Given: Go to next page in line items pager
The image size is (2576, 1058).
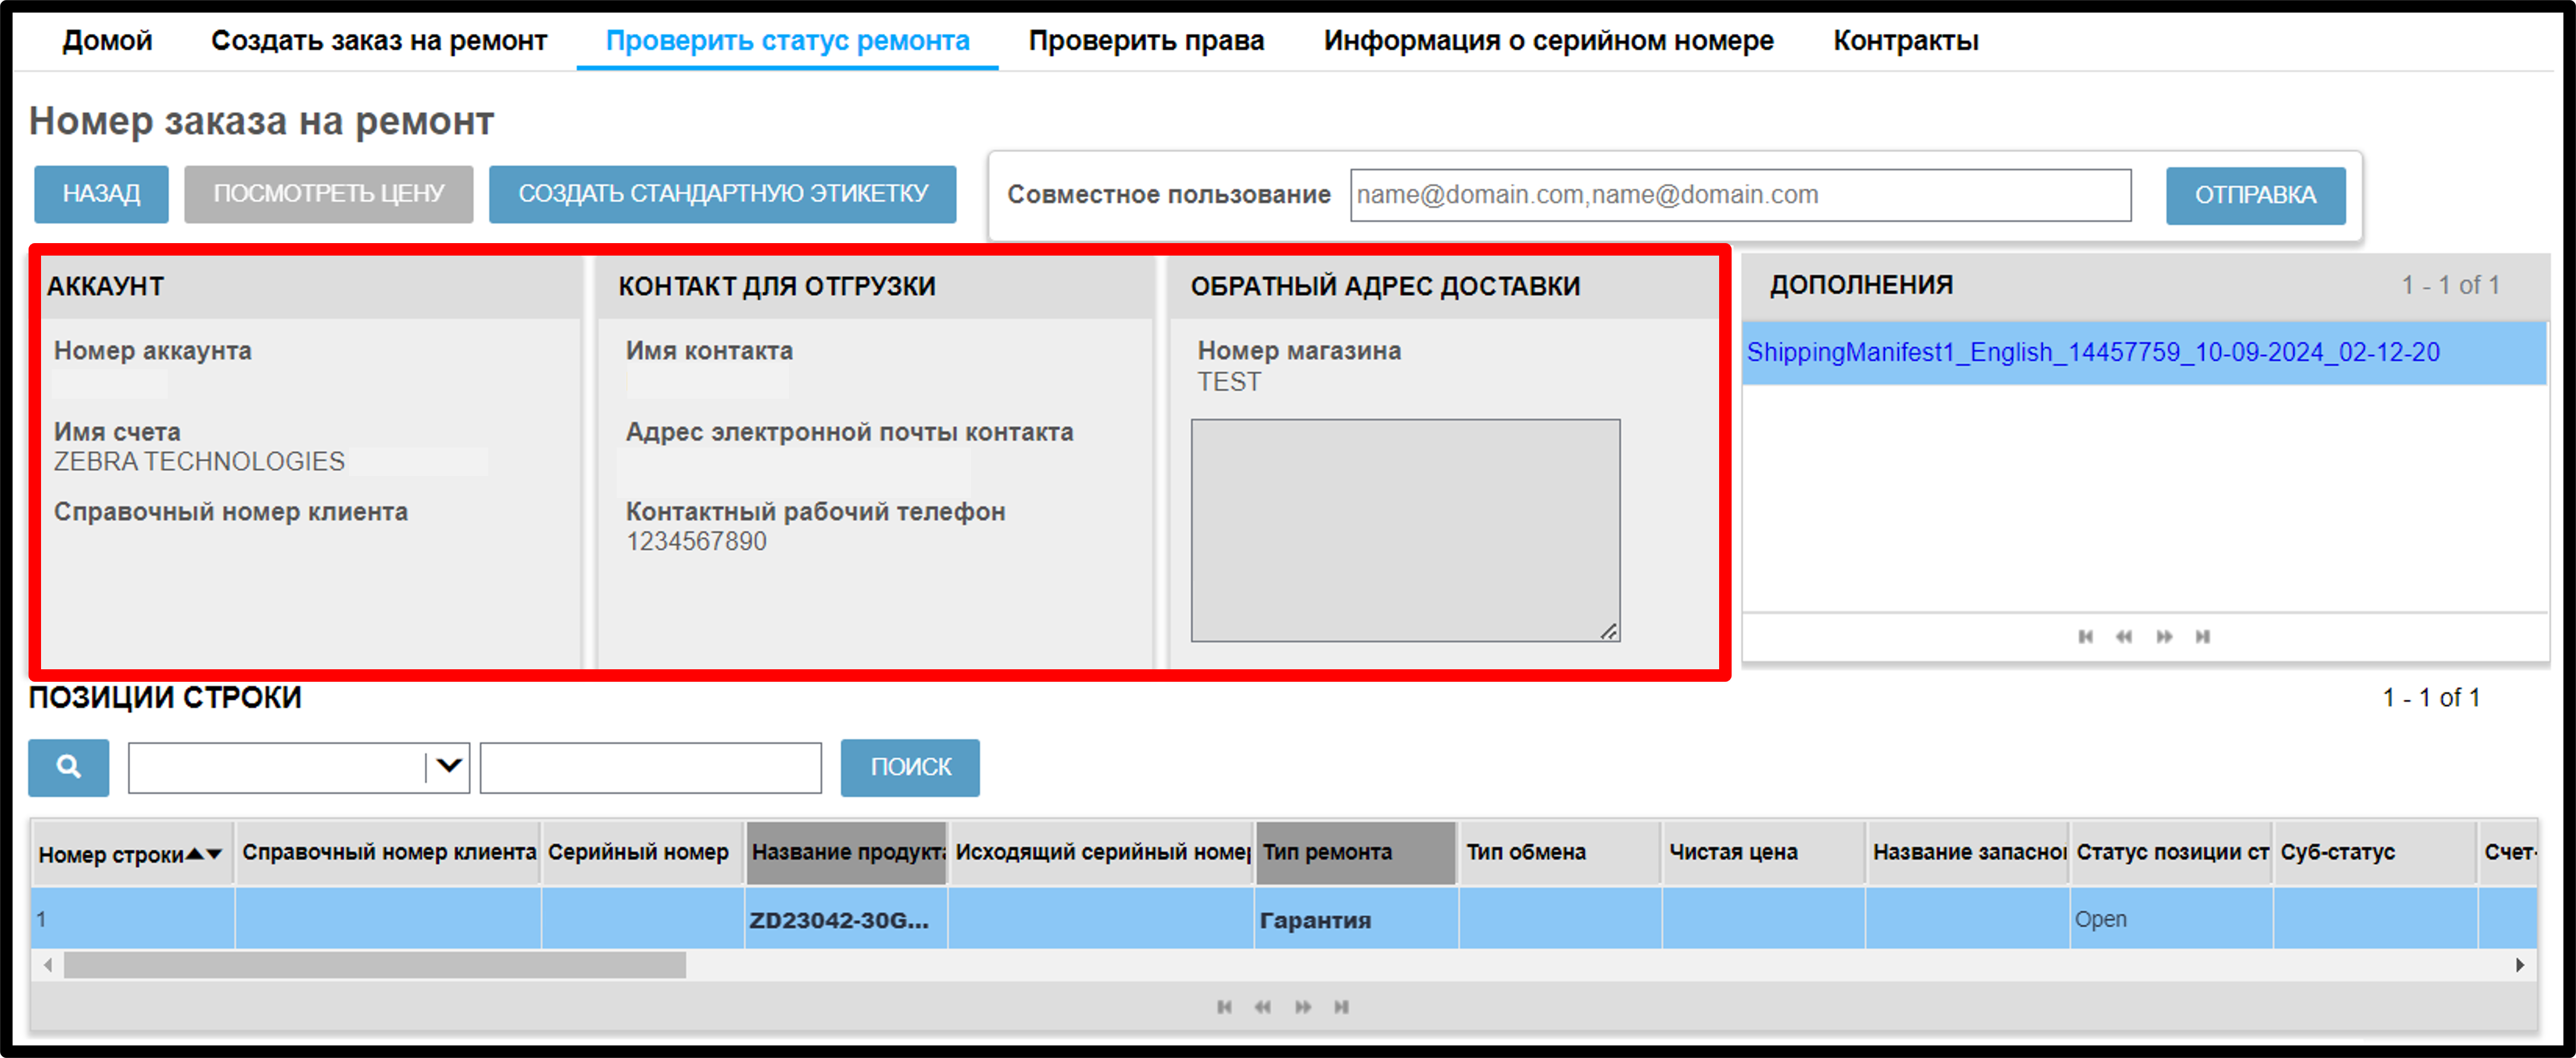Looking at the screenshot, I should coord(1303,1006).
